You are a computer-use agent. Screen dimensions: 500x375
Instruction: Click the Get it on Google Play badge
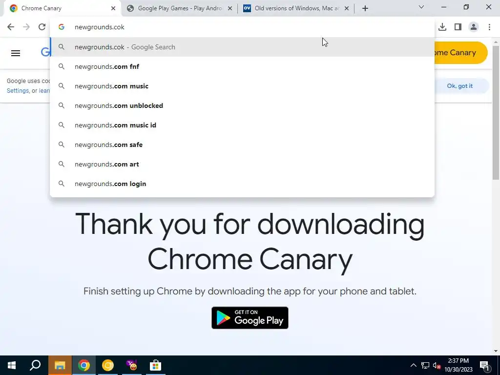[x=250, y=317]
